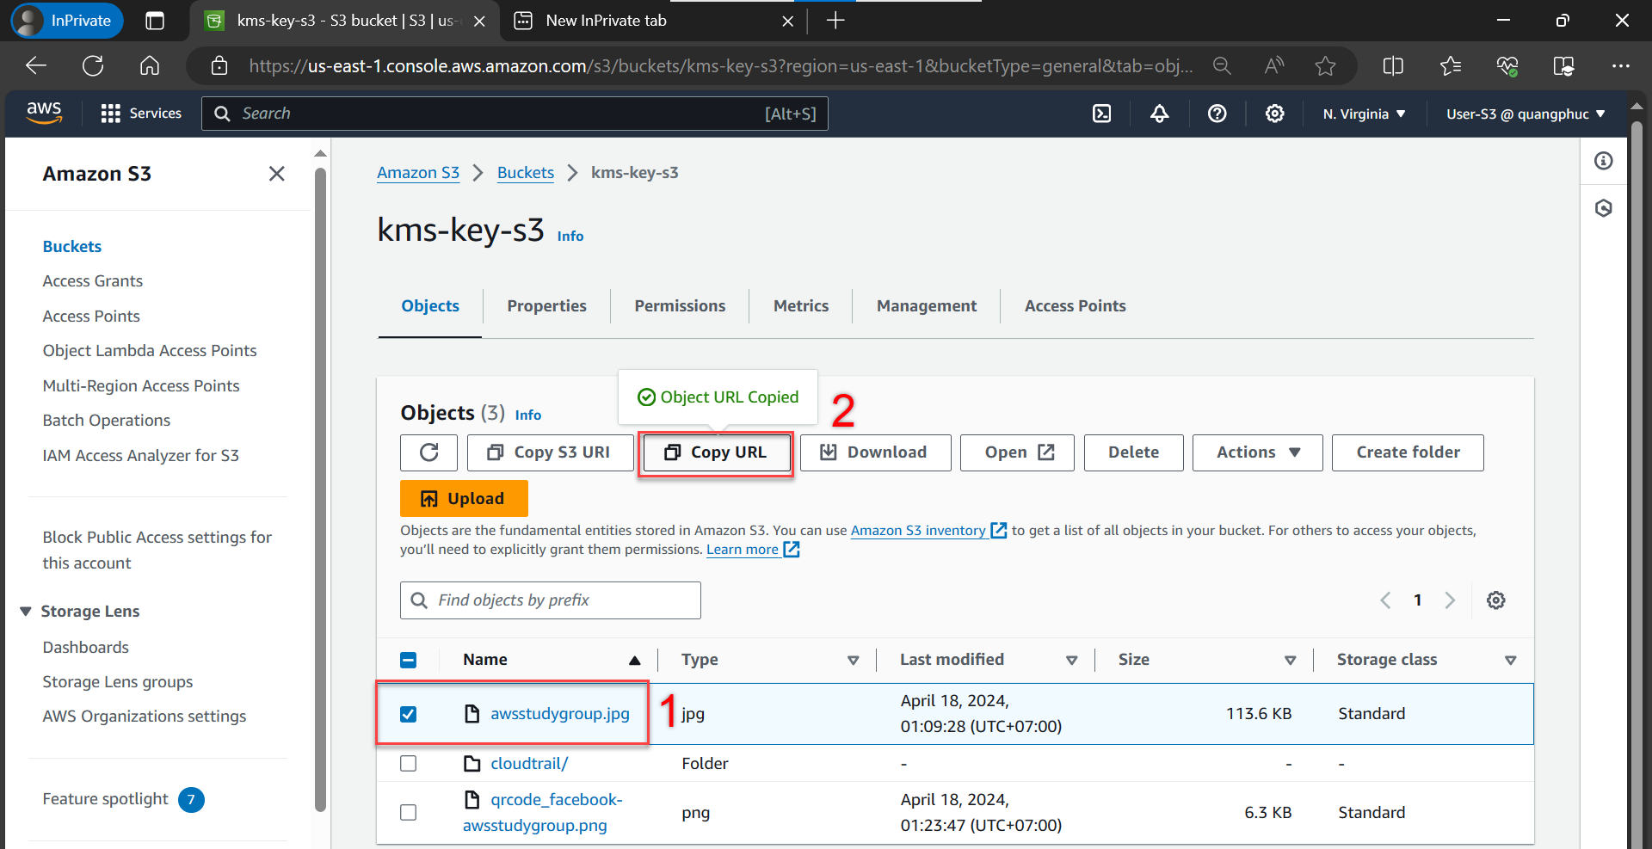The image size is (1652, 849).
Task: Click the Delete button
Action: (x=1133, y=452)
